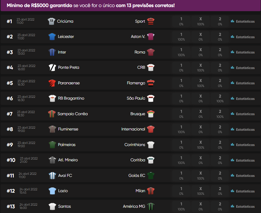Select home win (1) for Leicester match
The width and height of the screenshot is (261, 213).
(181, 37)
